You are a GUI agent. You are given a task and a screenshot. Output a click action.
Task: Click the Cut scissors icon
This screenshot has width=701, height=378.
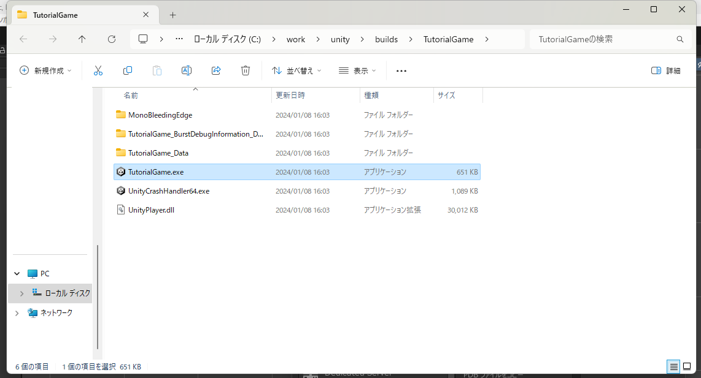coord(98,70)
